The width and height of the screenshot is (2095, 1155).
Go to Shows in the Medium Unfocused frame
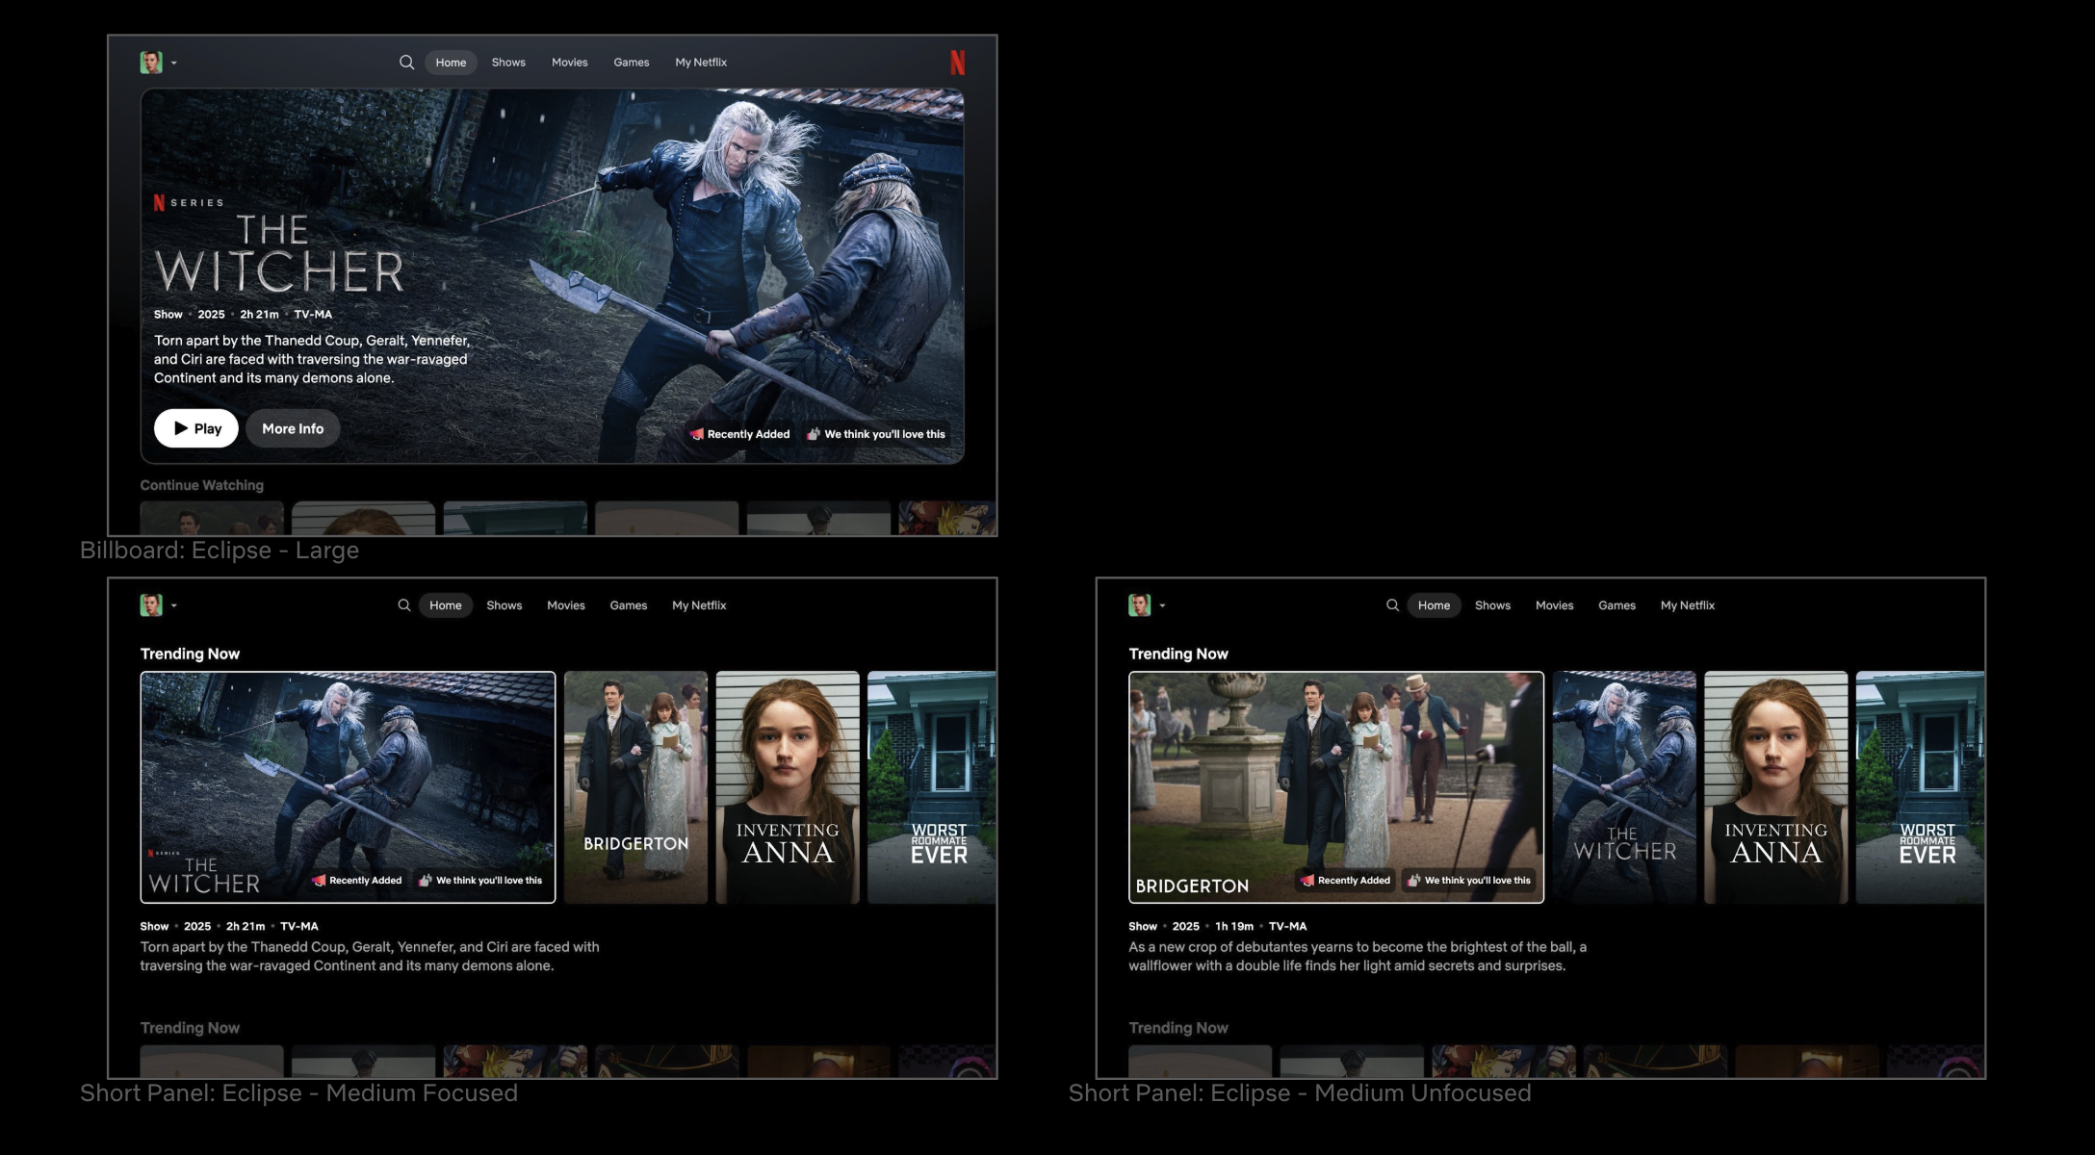(x=1493, y=605)
